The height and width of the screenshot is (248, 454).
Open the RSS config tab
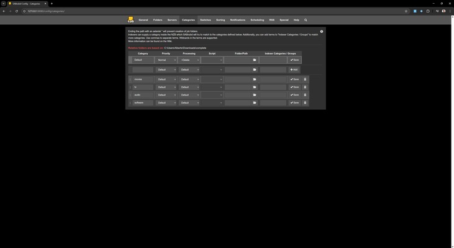(x=271, y=20)
